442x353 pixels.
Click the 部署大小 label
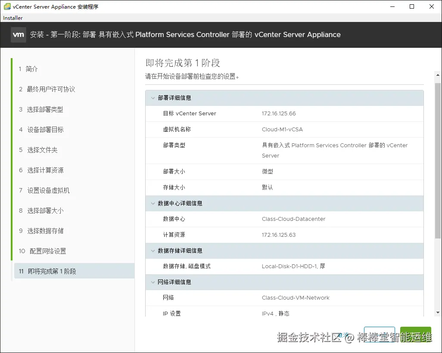coord(174,172)
